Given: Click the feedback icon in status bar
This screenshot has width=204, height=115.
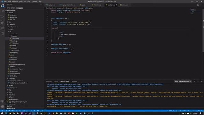Looking at the screenshot, I should tap(199, 111).
